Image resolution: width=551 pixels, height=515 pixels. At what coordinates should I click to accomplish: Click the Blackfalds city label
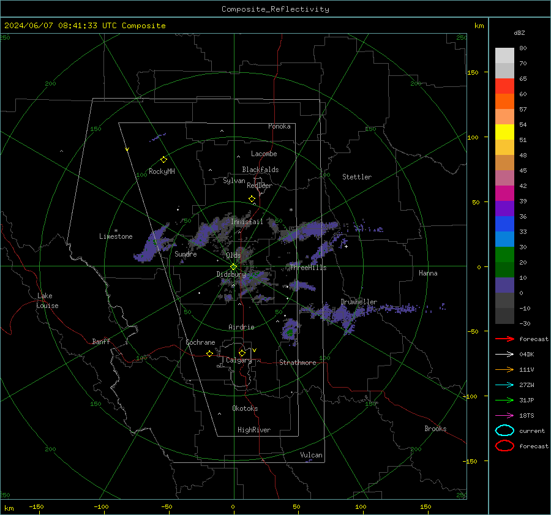[260, 170]
